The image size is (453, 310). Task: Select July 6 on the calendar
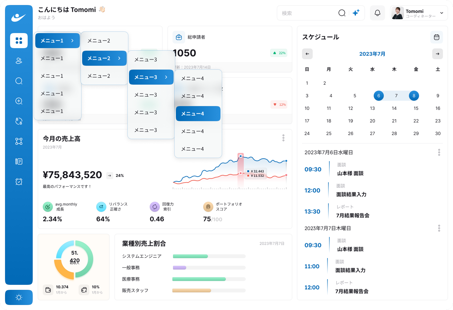[378, 96]
